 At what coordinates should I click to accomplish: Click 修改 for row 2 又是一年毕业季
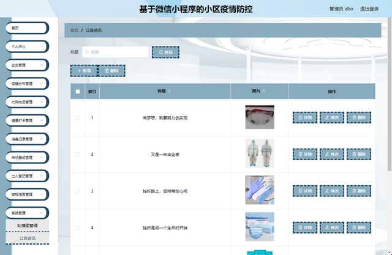(332, 154)
